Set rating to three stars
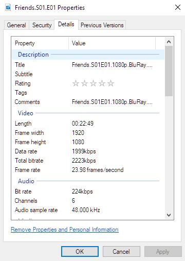The image size is (185, 261). (93, 83)
